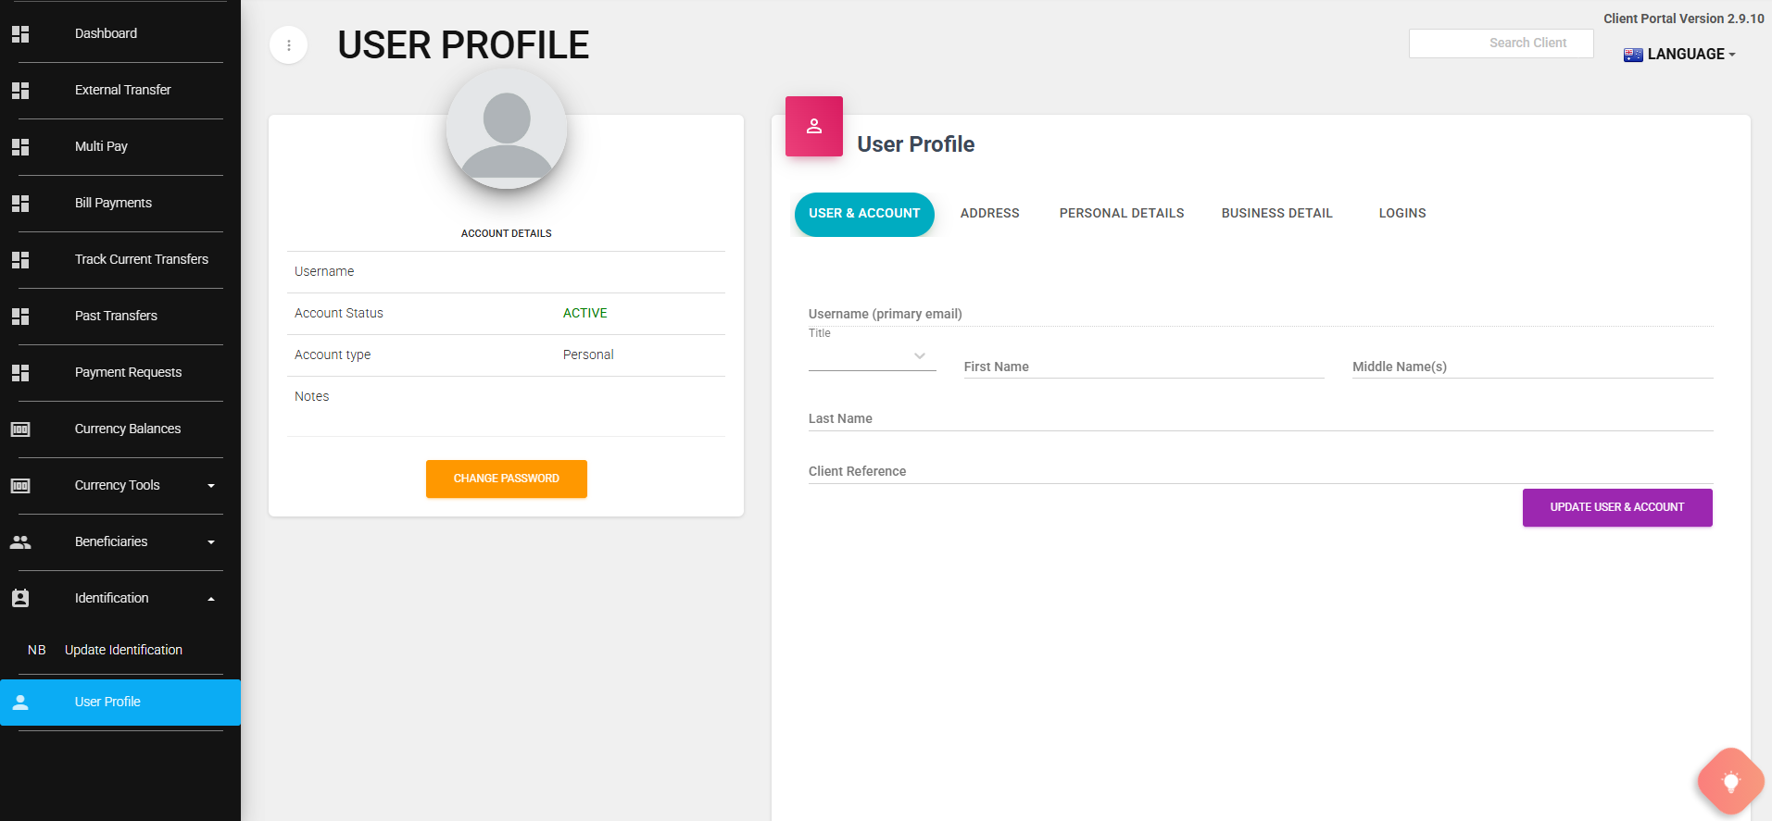This screenshot has width=1772, height=821.
Task: Click Update User & Account button
Action: pos(1616,507)
